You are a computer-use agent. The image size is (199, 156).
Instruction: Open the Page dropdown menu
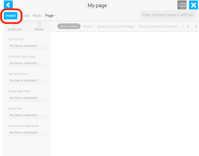[51, 16]
